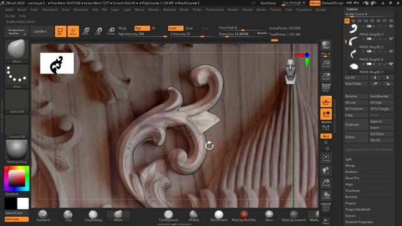The height and width of the screenshot is (226, 402).
Task: Apply the Blinn material
Action: coord(269,215)
